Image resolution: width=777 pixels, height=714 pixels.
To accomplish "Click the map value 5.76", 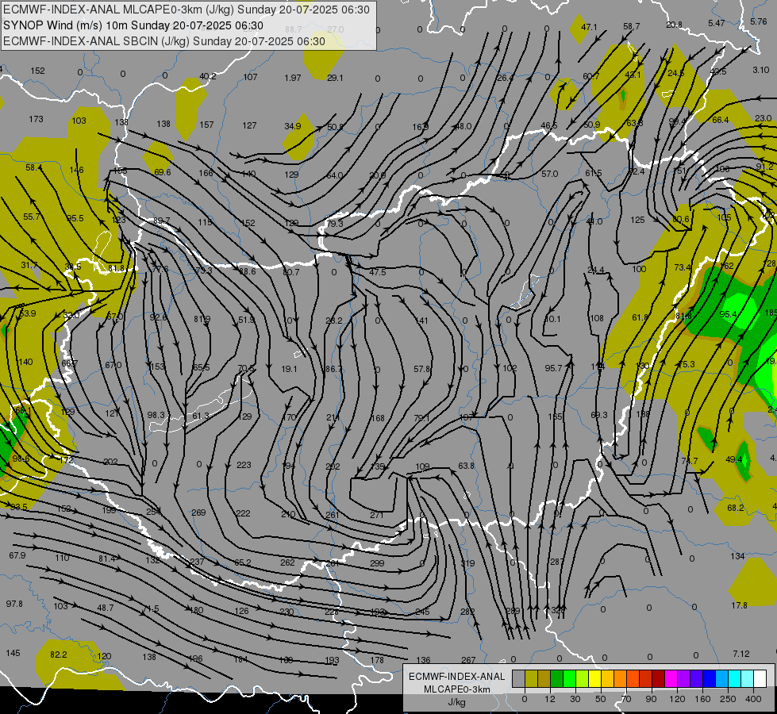I will pyautogui.click(x=759, y=21).
